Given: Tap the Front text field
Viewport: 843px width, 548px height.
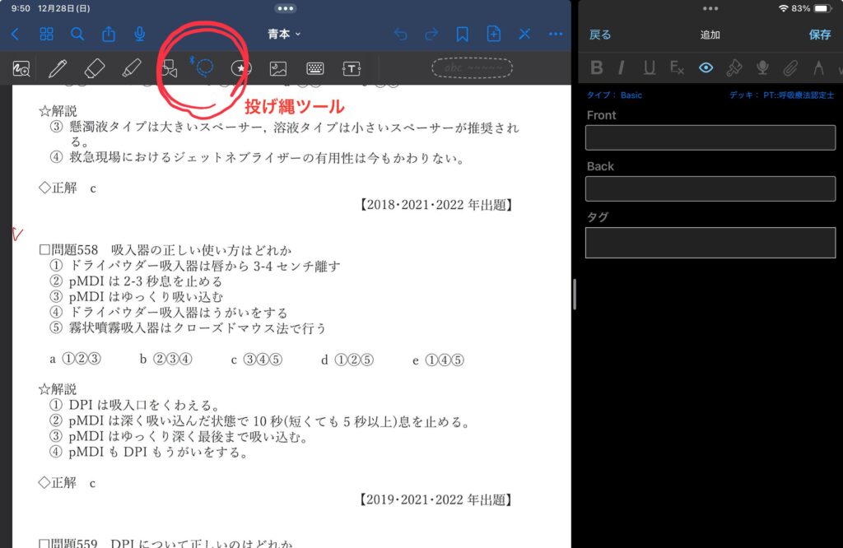Looking at the screenshot, I should pyautogui.click(x=710, y=137).
